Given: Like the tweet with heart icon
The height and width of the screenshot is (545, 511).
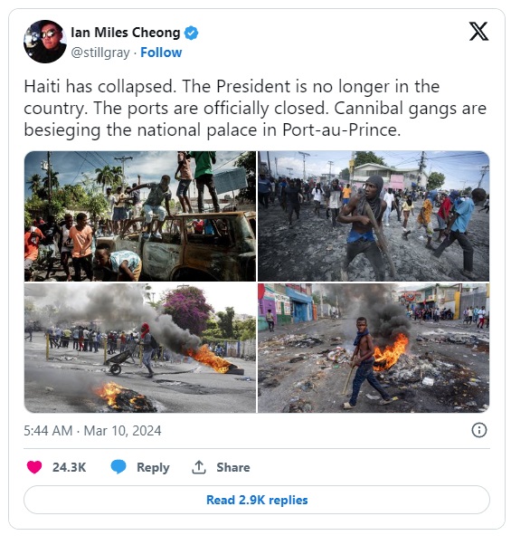Looking at the screenshot, I should pos(34,467).
